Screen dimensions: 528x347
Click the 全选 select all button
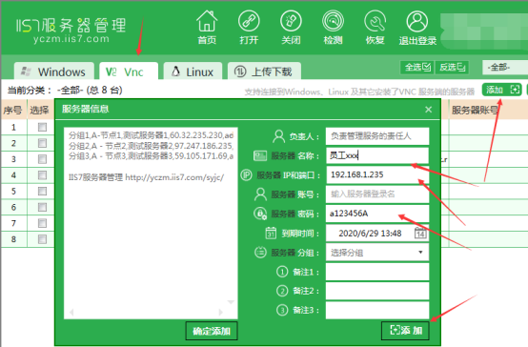pyautogui.click(x=416, y=67)
